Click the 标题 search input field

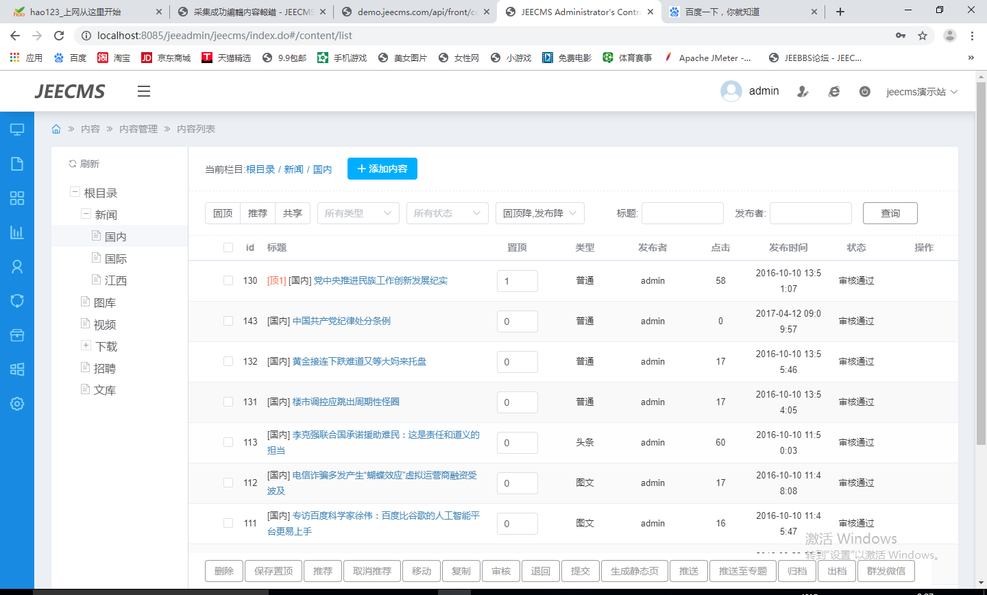(682, 213)
